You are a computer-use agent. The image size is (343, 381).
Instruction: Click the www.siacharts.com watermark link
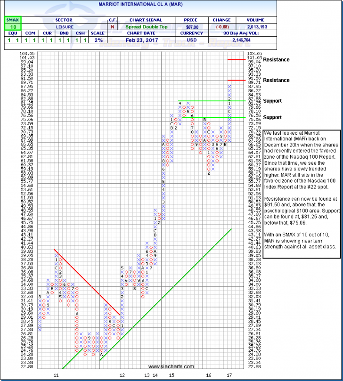(x=171, y=366)
